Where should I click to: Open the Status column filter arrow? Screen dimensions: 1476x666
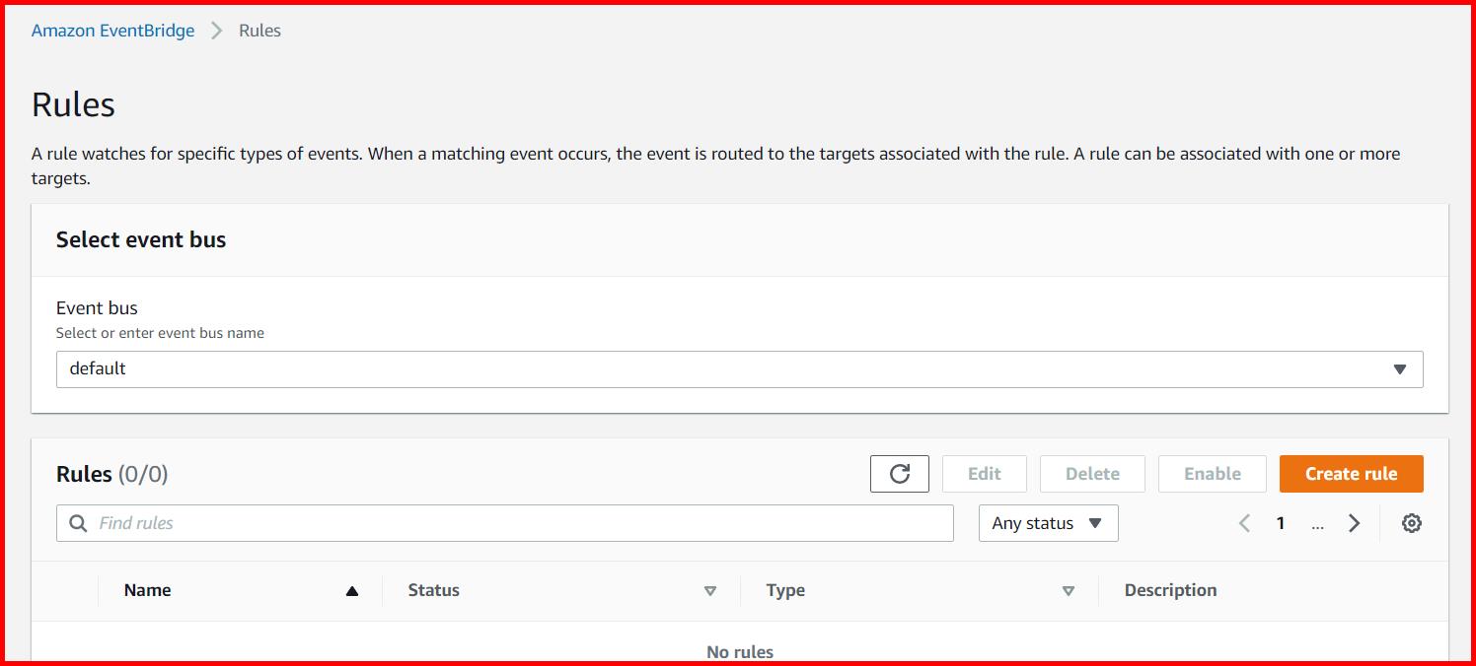[x=709, y=590]
